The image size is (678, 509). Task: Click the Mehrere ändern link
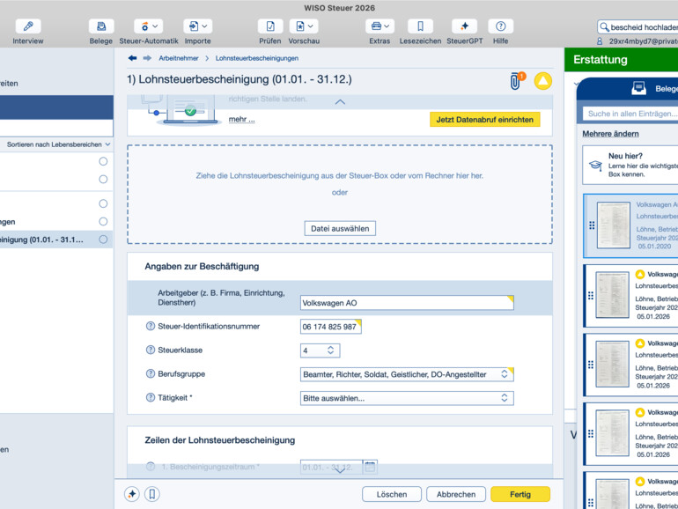tap(610, 134)
